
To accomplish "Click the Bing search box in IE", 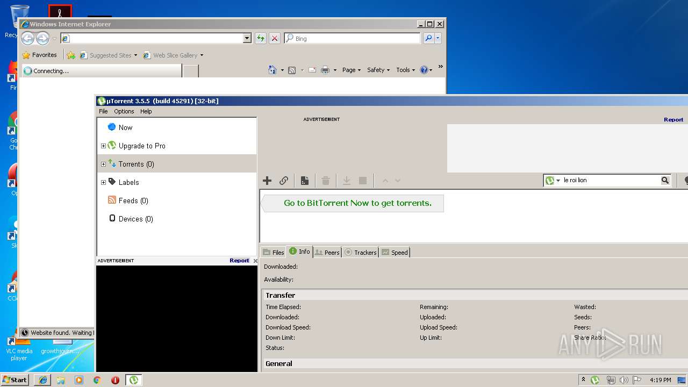I will (x=352, y=38).
